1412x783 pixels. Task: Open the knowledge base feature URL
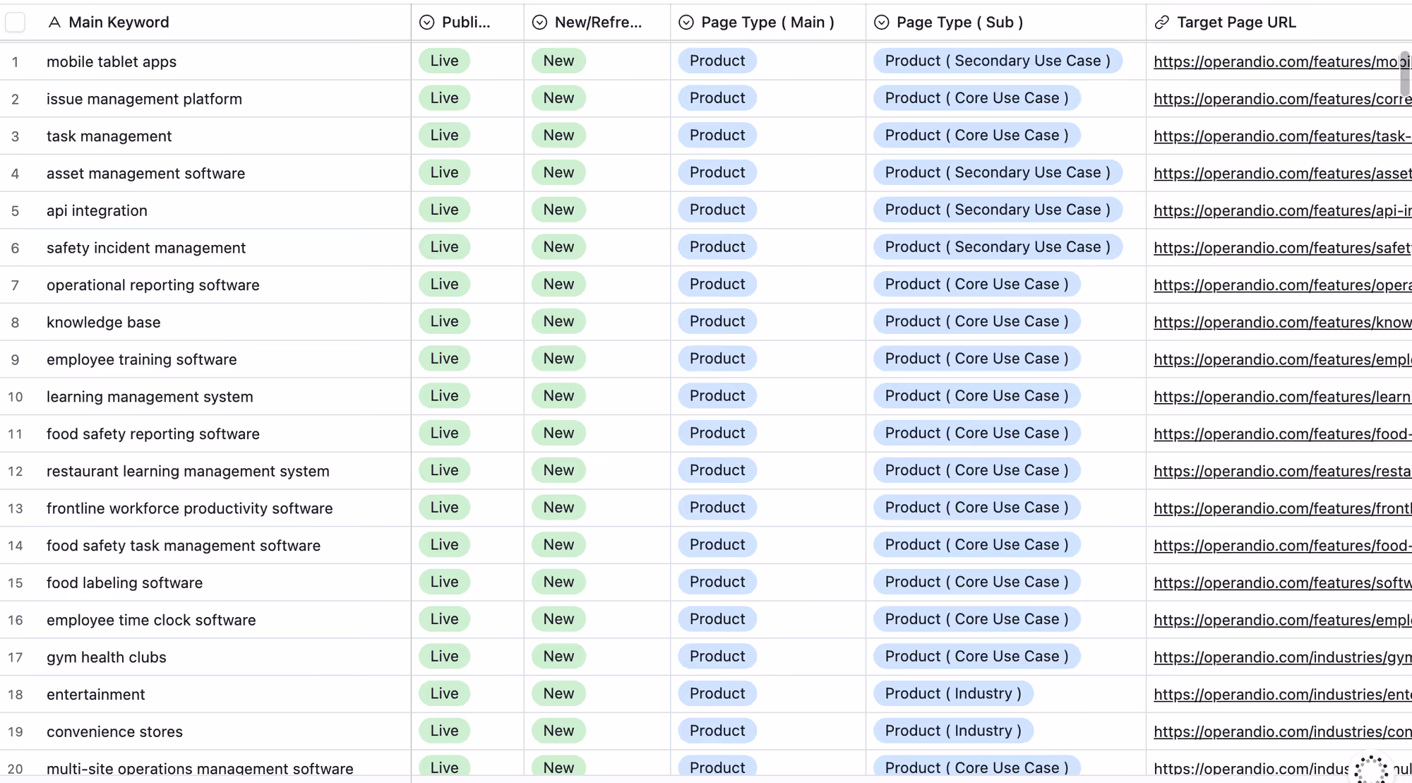click(x=1282, y=323)
